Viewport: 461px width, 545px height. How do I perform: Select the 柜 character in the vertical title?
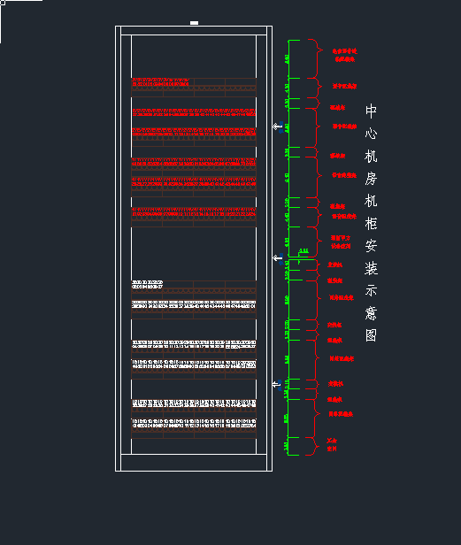coord(371,223)
